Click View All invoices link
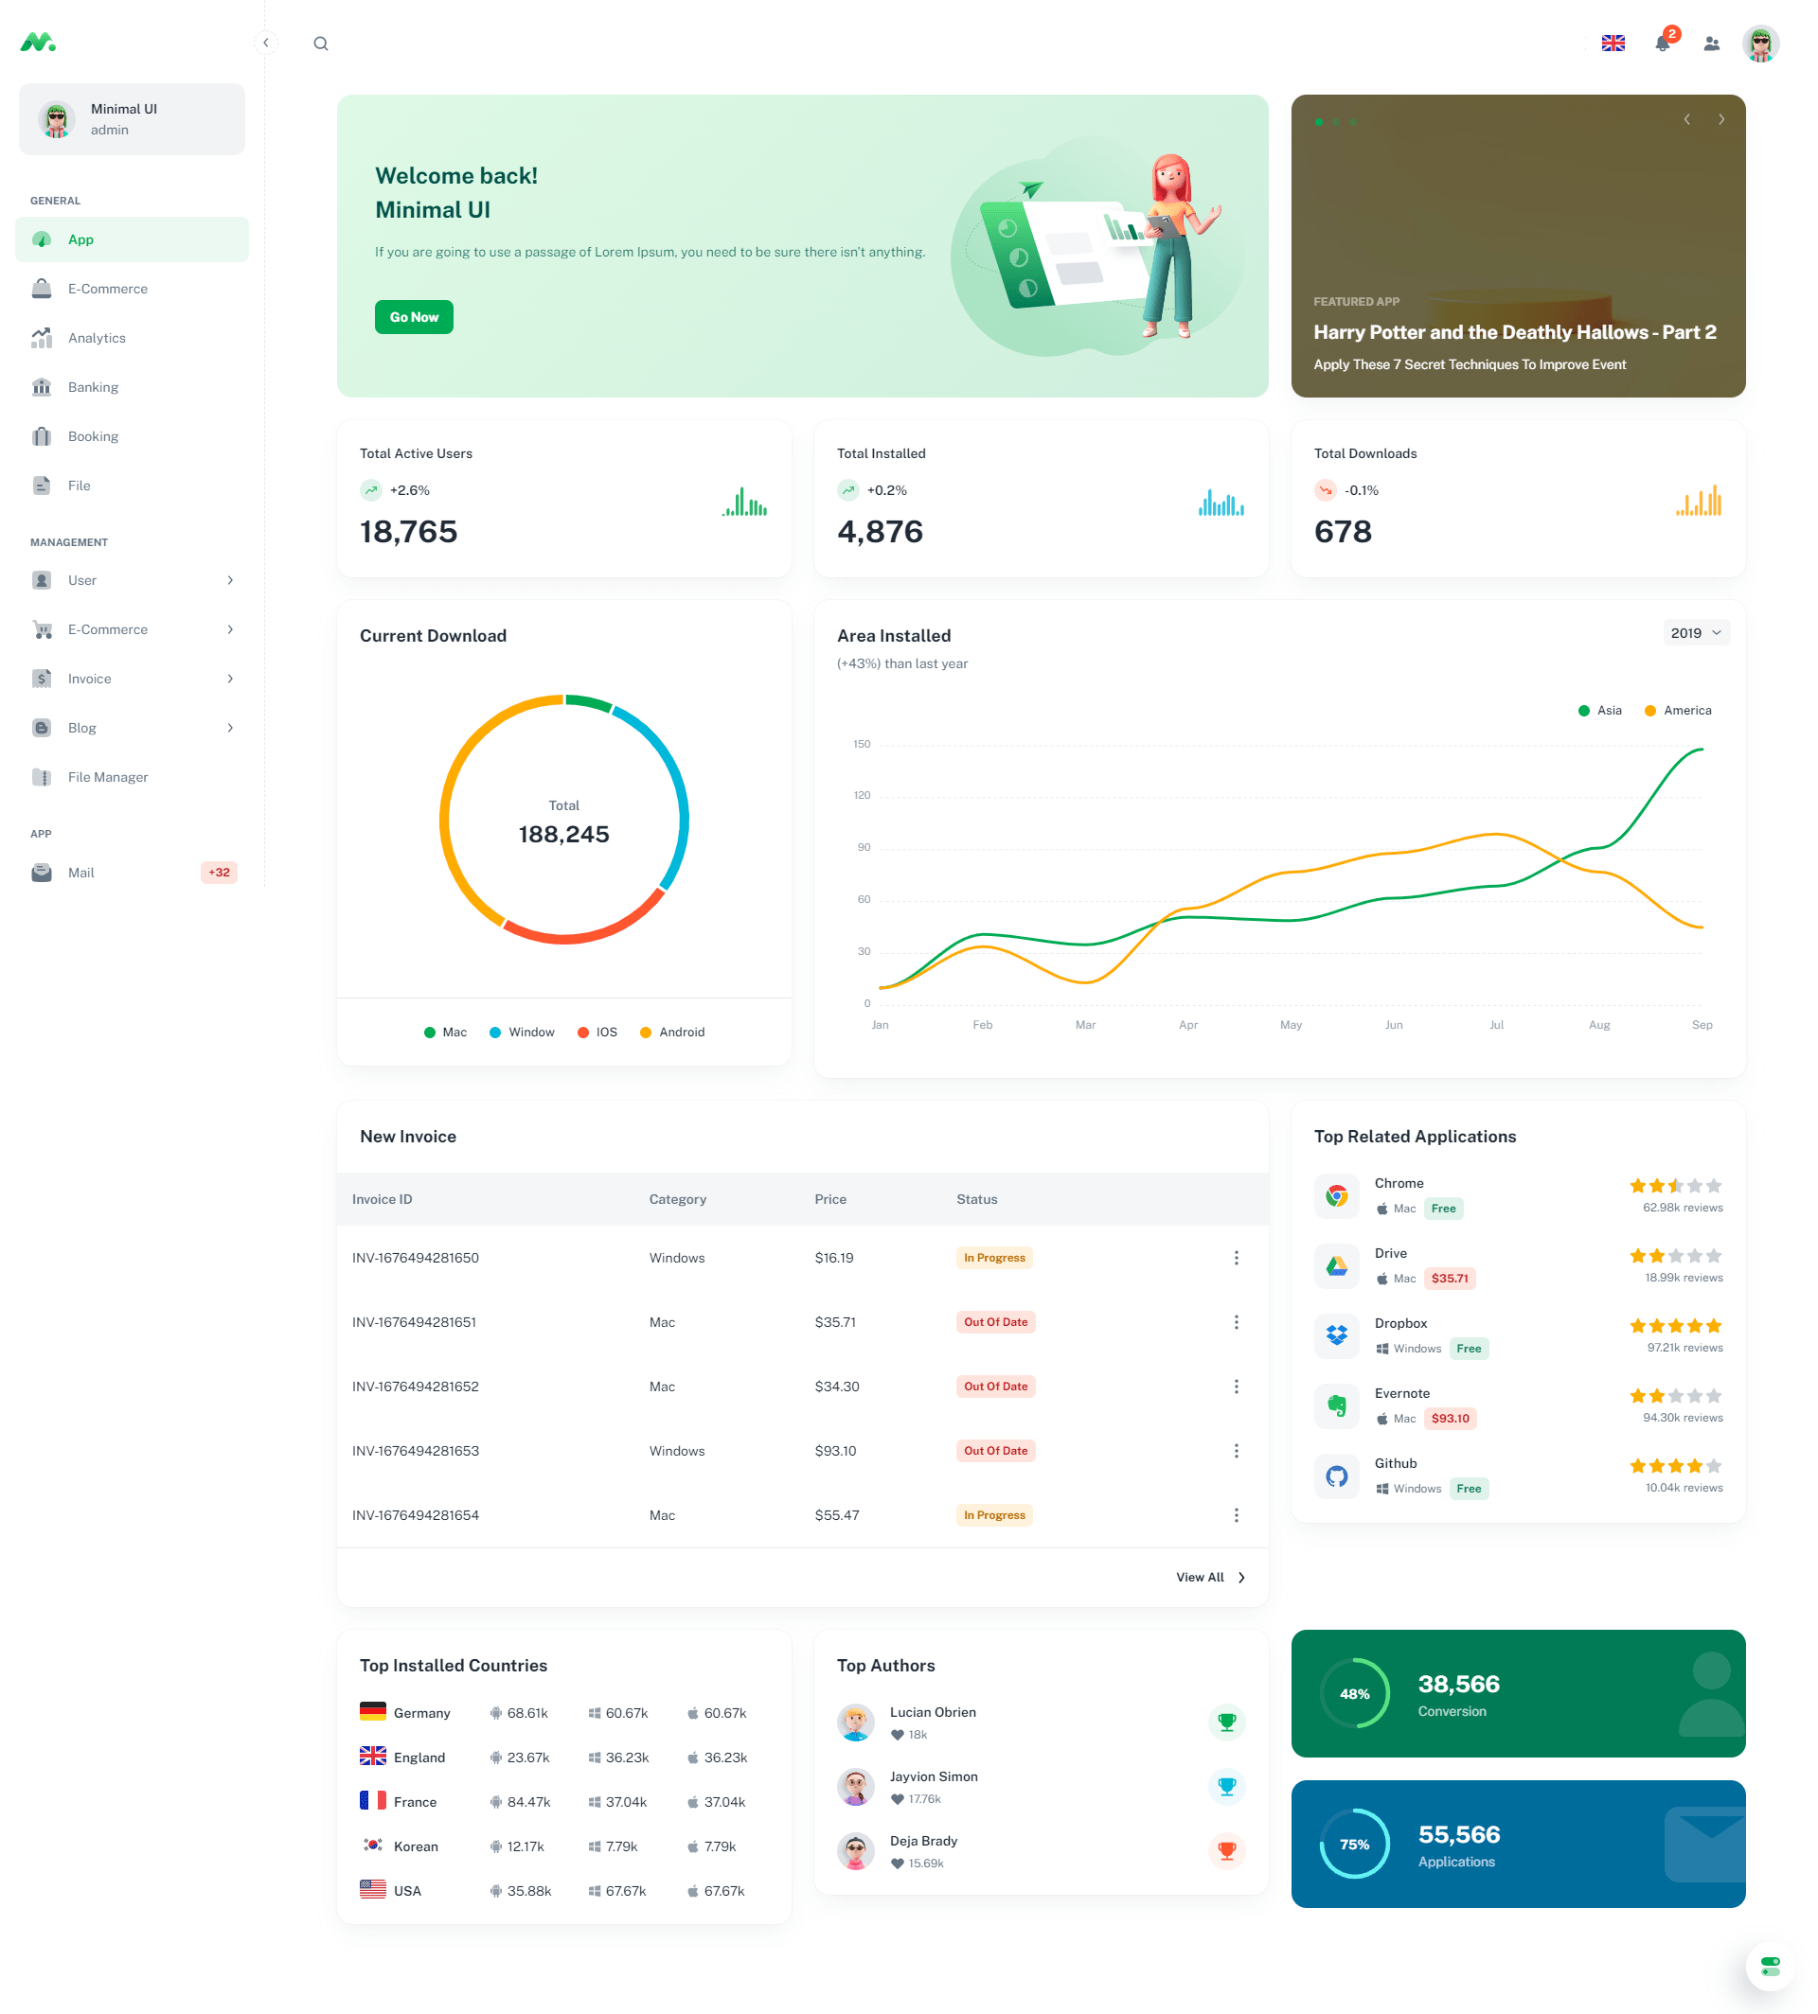This screenshot has height=2014, width=1818. tap(1211, 1577)
